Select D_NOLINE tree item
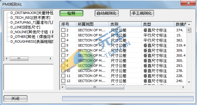197x105 pixels. click(x=32, y=32)
